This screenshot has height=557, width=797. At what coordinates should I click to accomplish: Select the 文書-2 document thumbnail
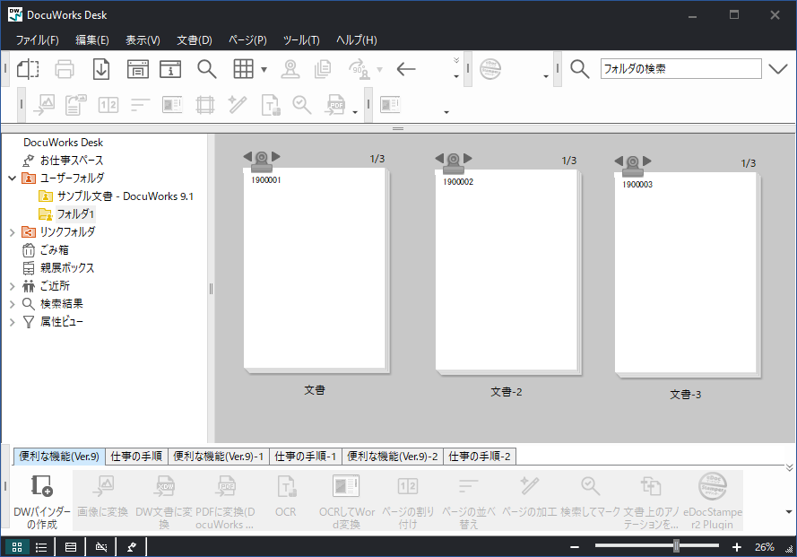click(507, 272)
